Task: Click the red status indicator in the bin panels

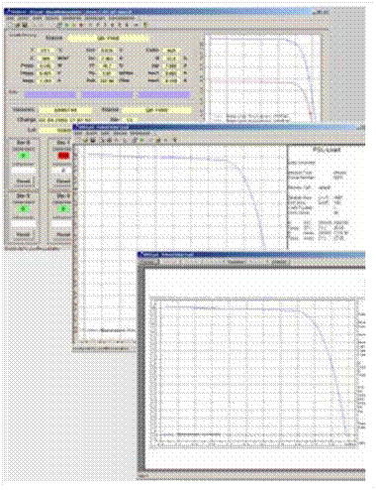Action: (63, 156)
